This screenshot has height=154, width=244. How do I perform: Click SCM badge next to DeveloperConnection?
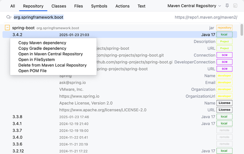pyautogui.click(x=224, y=62)
